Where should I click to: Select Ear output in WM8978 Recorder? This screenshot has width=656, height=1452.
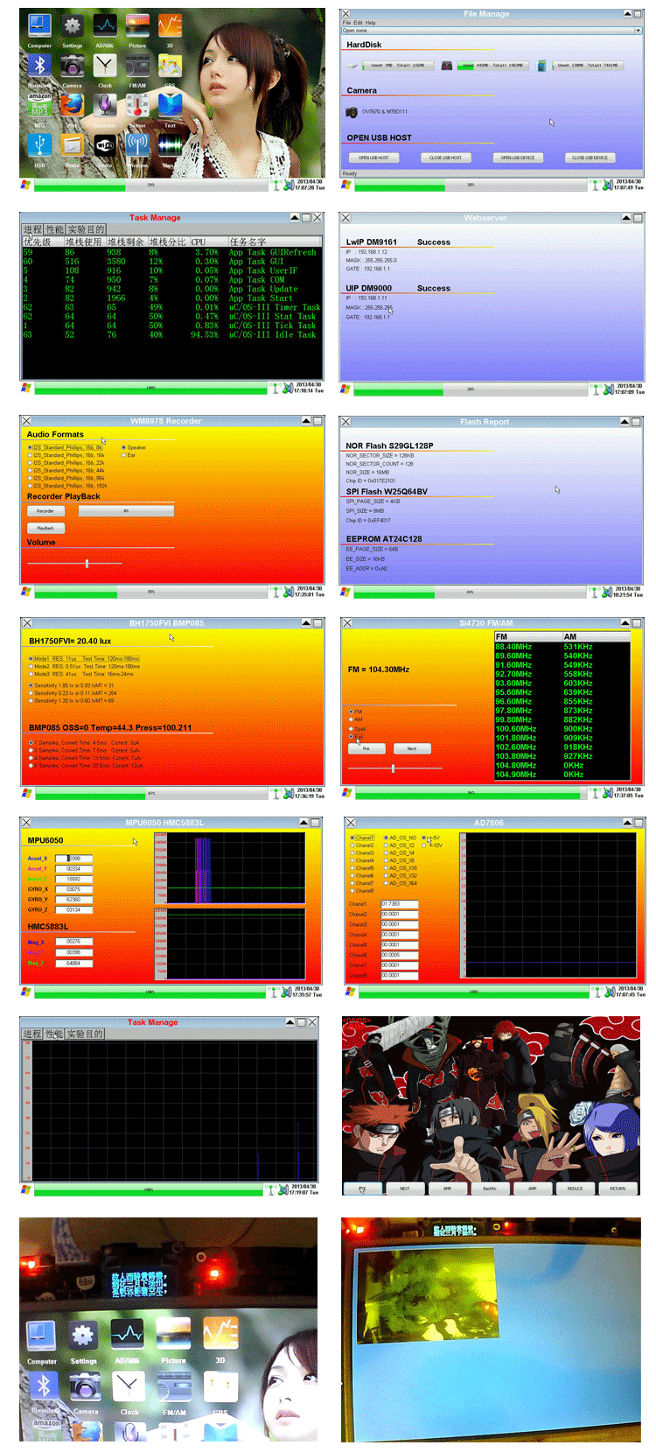(x=129, y=455)
